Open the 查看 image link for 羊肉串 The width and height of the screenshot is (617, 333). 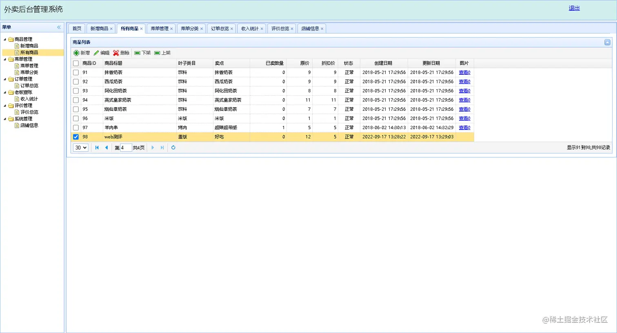pyautogui.click(x=464, y=127)
